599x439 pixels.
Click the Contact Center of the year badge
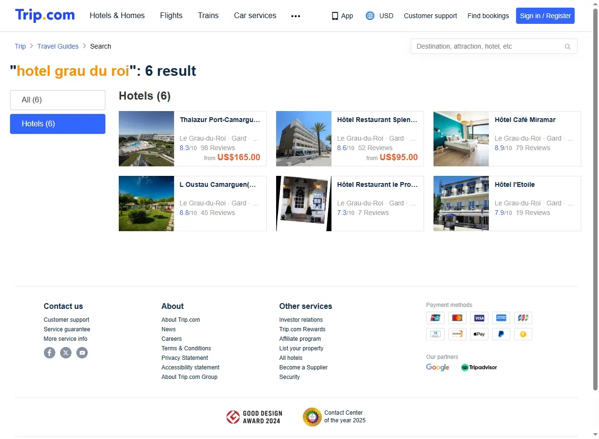[334, 417]
